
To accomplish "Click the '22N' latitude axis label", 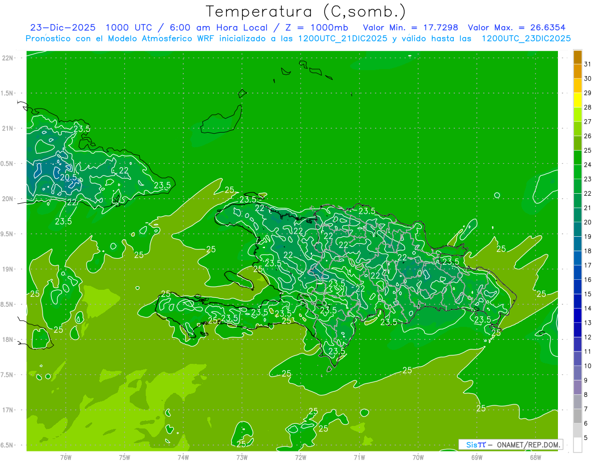I will pos(7,58).
